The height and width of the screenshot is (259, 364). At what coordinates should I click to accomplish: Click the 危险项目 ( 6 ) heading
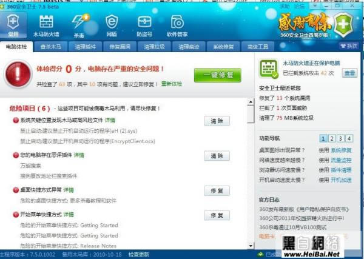point(30,109)
